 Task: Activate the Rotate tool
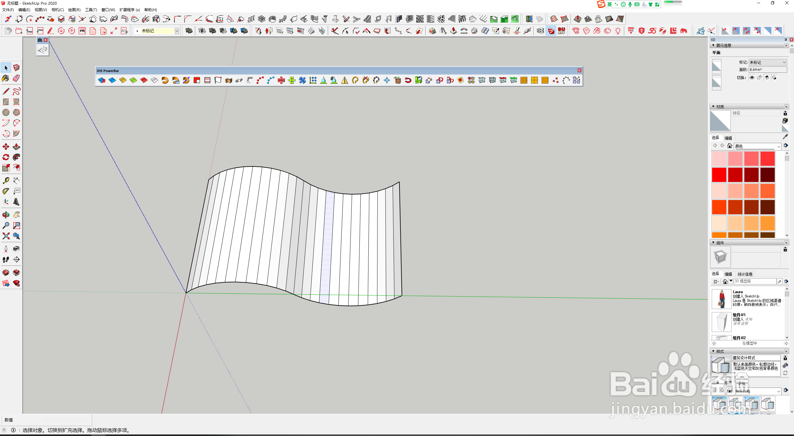[x=6, y=157]
